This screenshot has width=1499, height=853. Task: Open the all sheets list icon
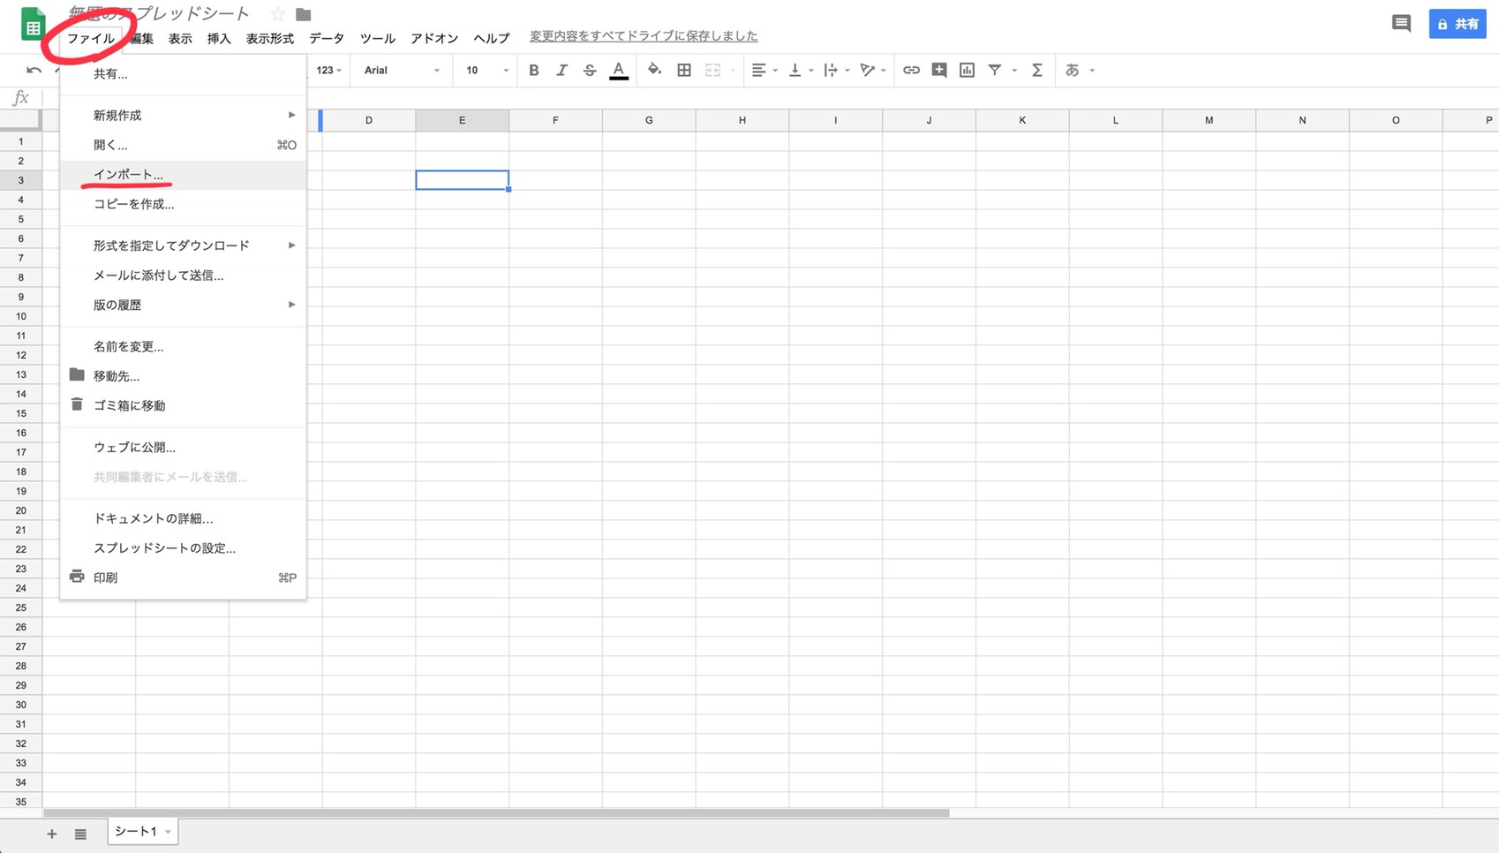pyautogui.click(x=80, y=834)
